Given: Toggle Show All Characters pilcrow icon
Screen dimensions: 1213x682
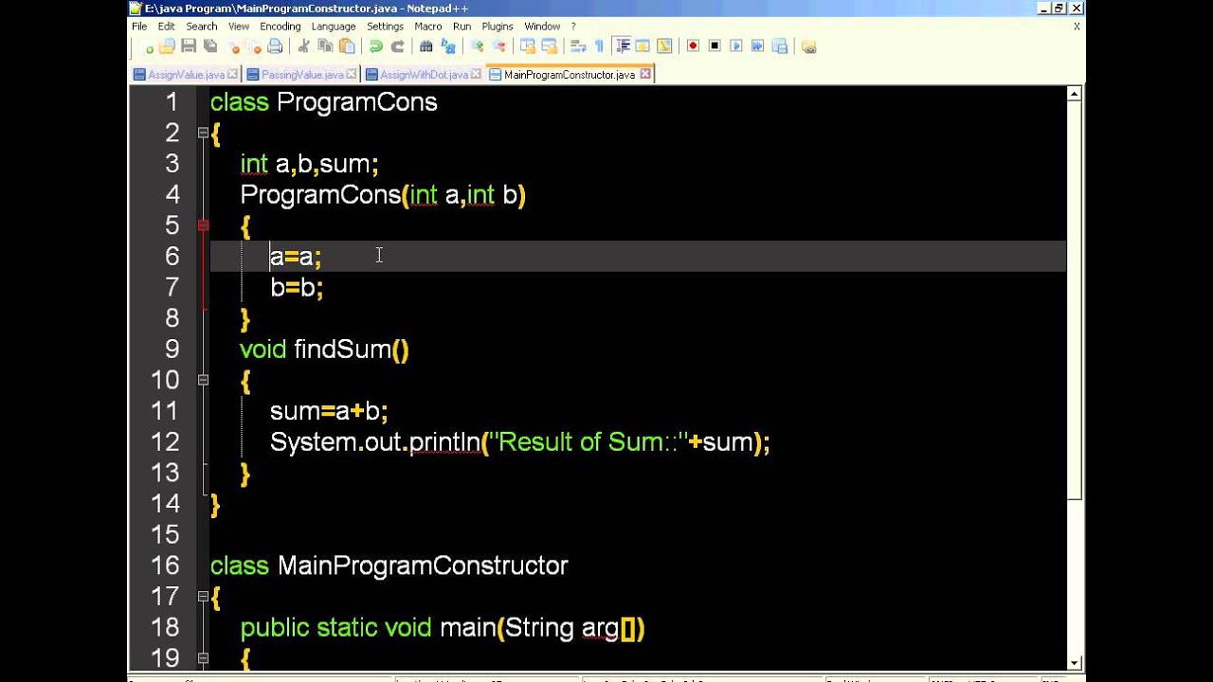Looking at the screenshot, I should 599,46.
